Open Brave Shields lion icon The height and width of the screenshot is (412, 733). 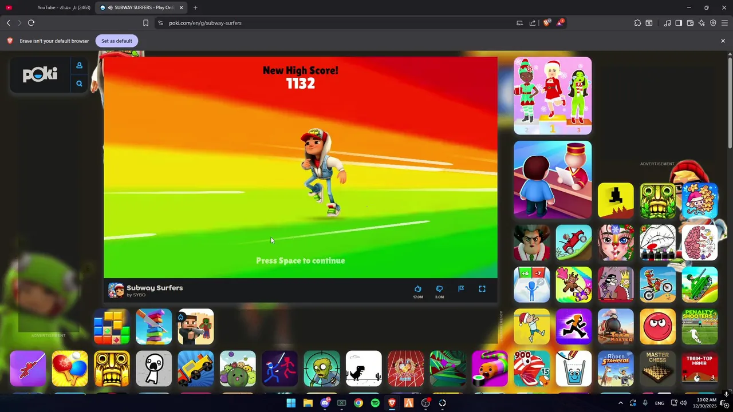click(x=546, y=23)
